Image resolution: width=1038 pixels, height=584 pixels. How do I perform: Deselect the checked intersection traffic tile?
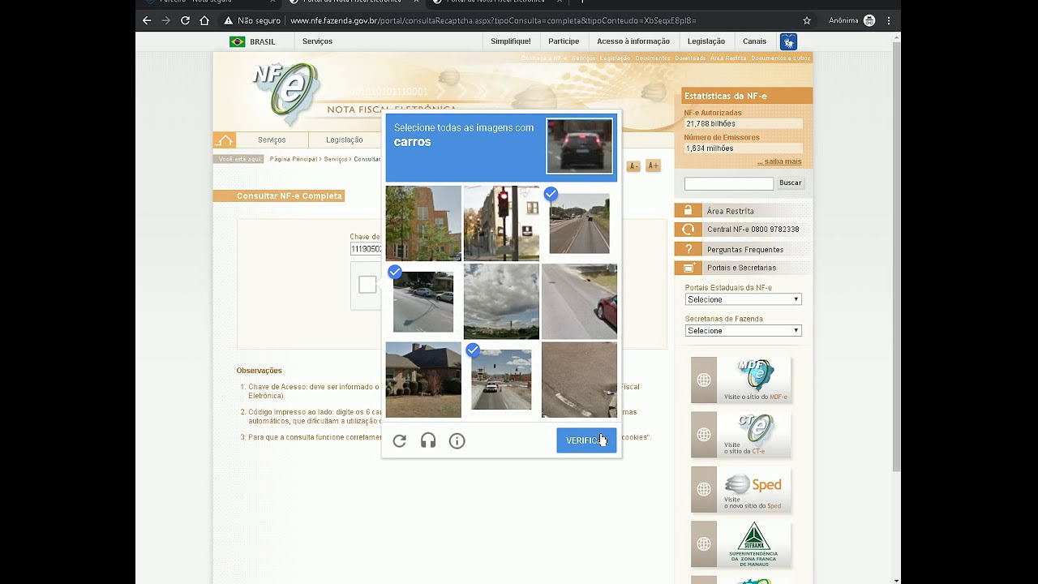[x=501, y=380]
